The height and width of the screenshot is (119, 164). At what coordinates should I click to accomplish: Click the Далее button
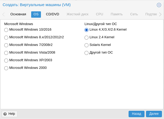tap(154, 114)
